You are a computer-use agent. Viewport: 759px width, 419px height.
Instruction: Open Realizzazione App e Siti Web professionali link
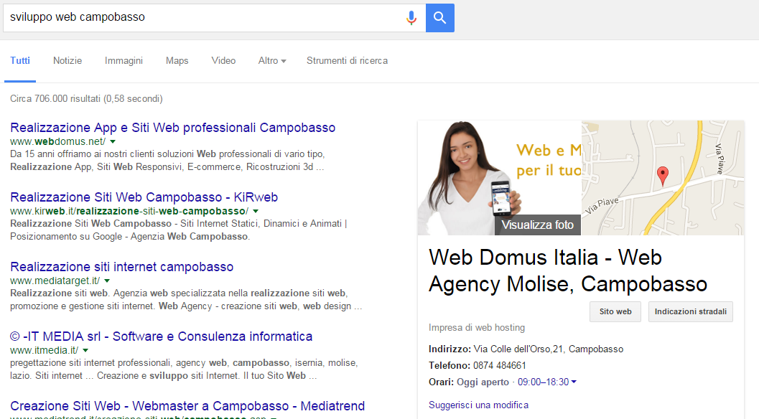tap(173, 128)
